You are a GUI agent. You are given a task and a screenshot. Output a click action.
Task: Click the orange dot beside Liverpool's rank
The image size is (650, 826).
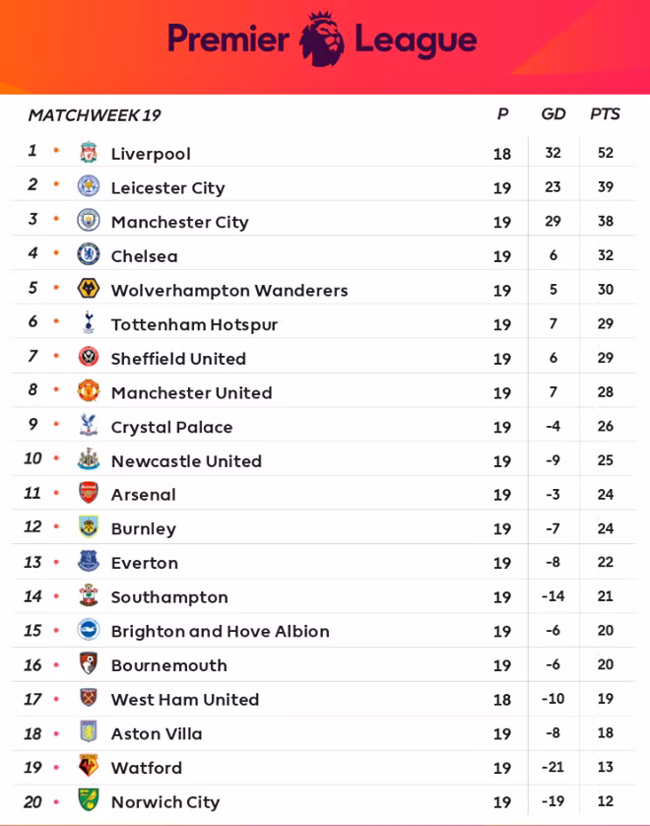click(56, 151)
